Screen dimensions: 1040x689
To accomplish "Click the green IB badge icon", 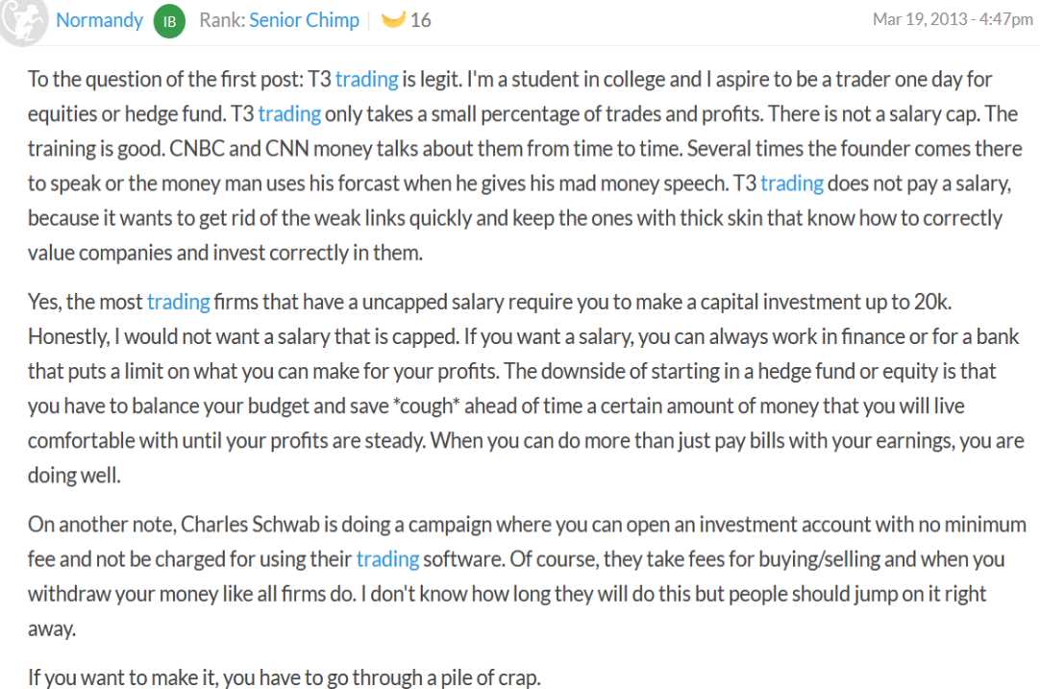I will (169, 21).
